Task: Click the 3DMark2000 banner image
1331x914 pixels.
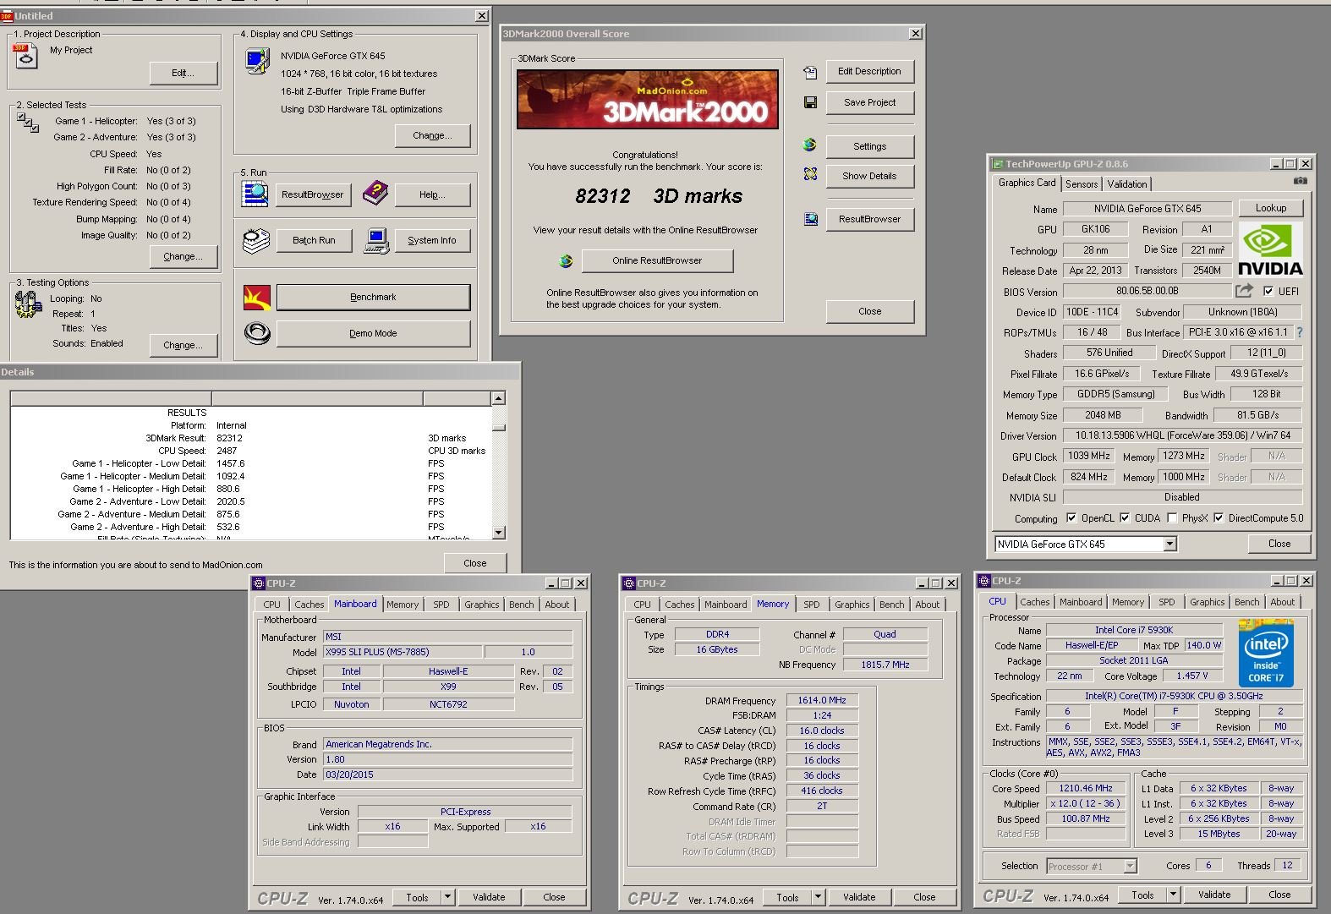Action: click(648, 99)
